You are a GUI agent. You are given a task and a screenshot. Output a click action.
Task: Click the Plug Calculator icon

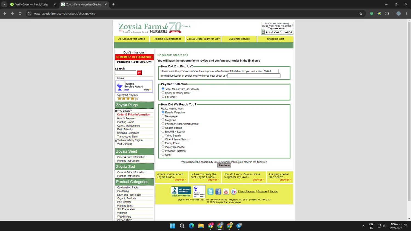(263, 32)
